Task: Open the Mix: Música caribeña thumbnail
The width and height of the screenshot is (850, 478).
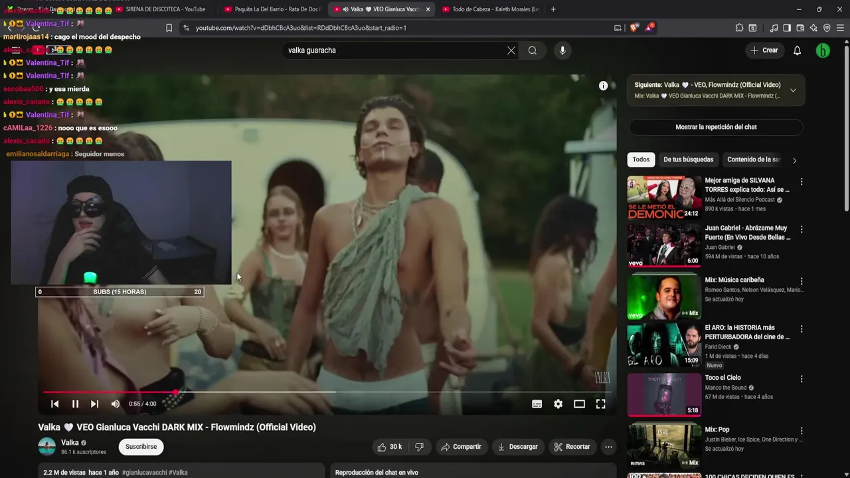Action: (x=664, y=296)
